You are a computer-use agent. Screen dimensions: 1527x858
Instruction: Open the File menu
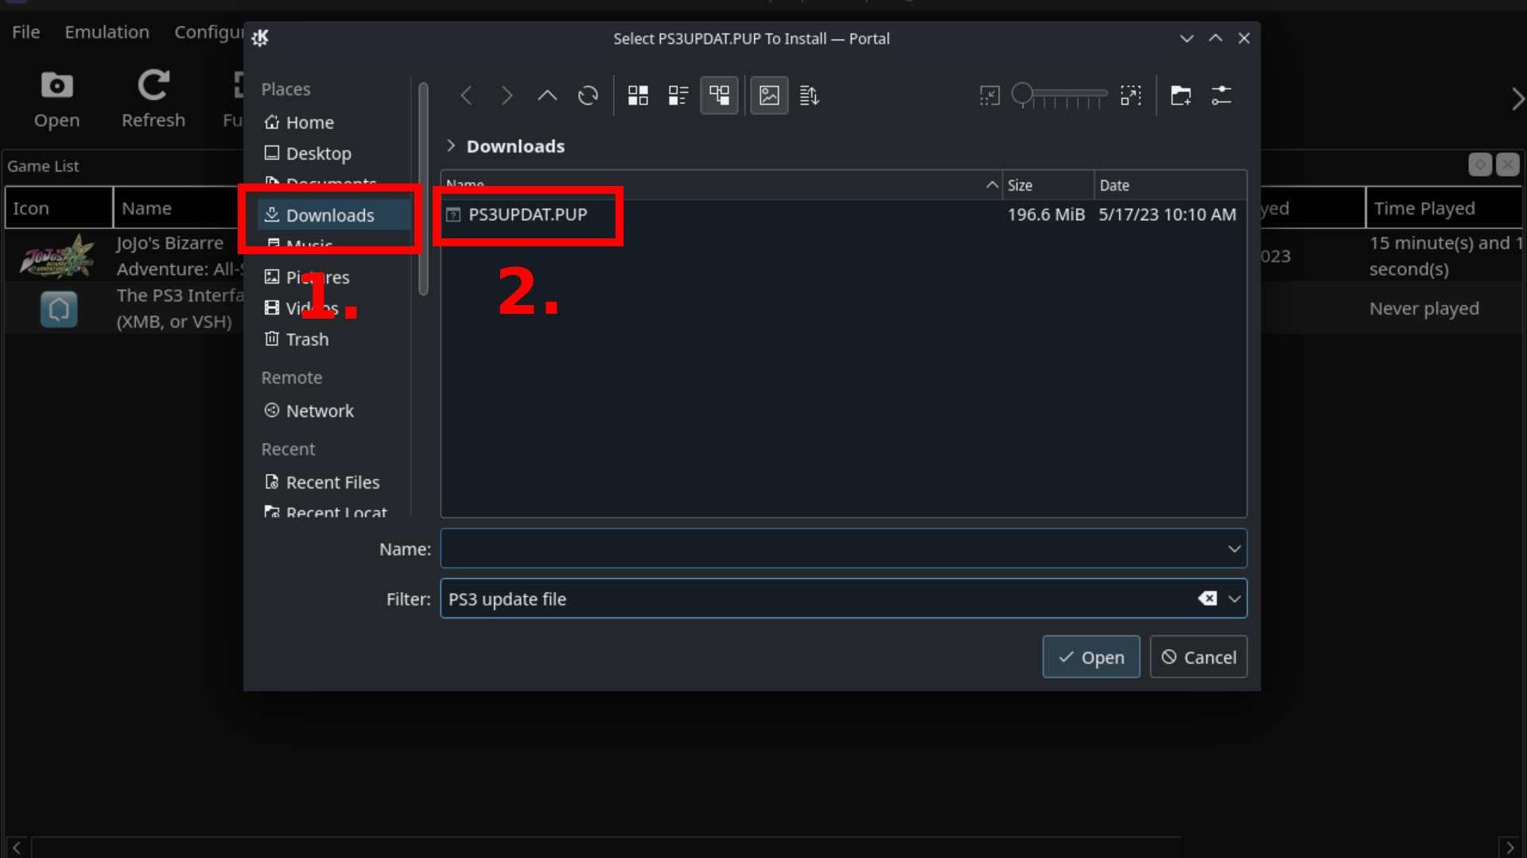(x=25, y=32)
